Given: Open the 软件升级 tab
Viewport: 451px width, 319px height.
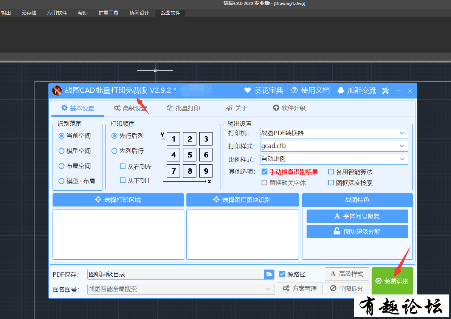Looking at the screenshot, I should point(289,108).
